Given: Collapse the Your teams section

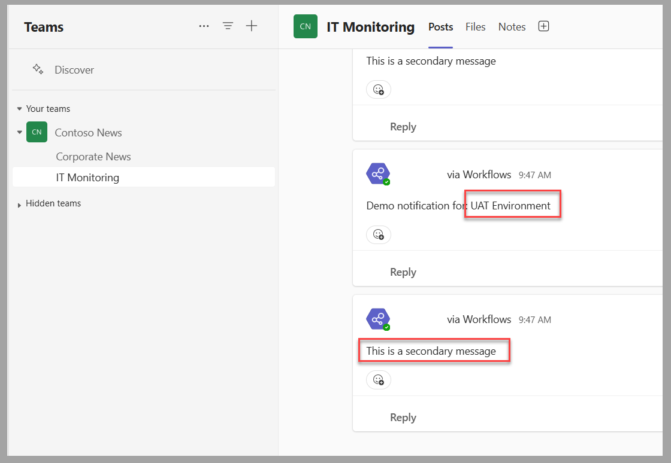Looking at the screenshot, I should [19, 108].
